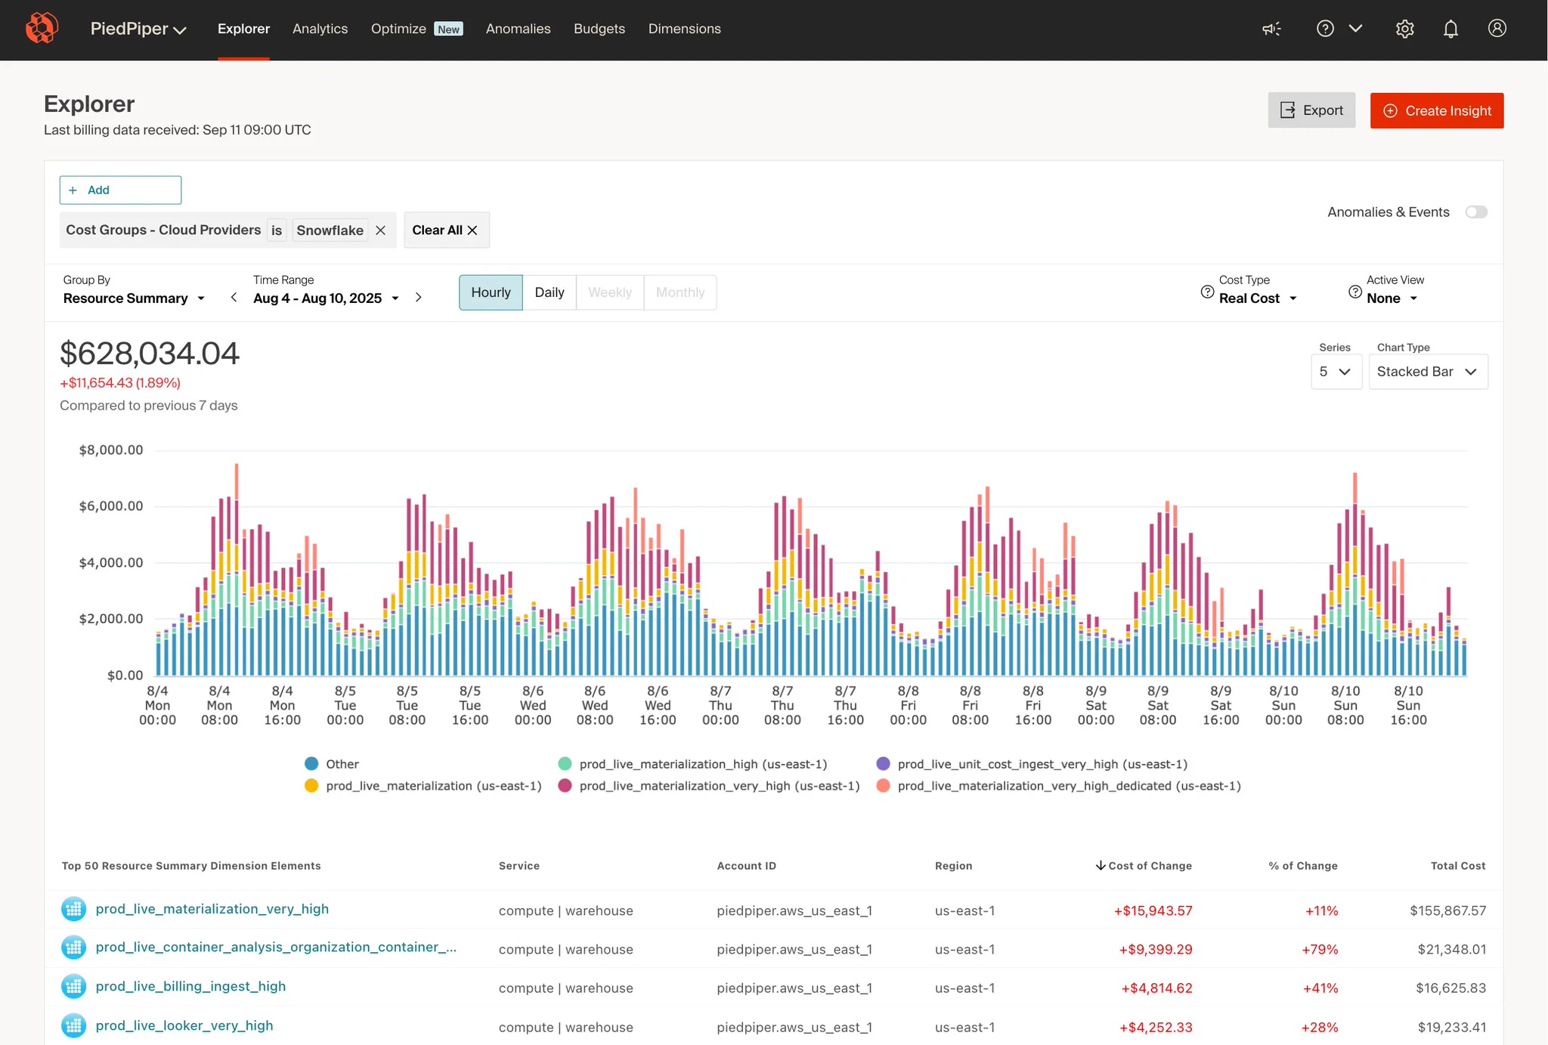This screenshot has height=1045, width=1548.
Task: Click the % of Change column header
Action: tap(1302, 866)
